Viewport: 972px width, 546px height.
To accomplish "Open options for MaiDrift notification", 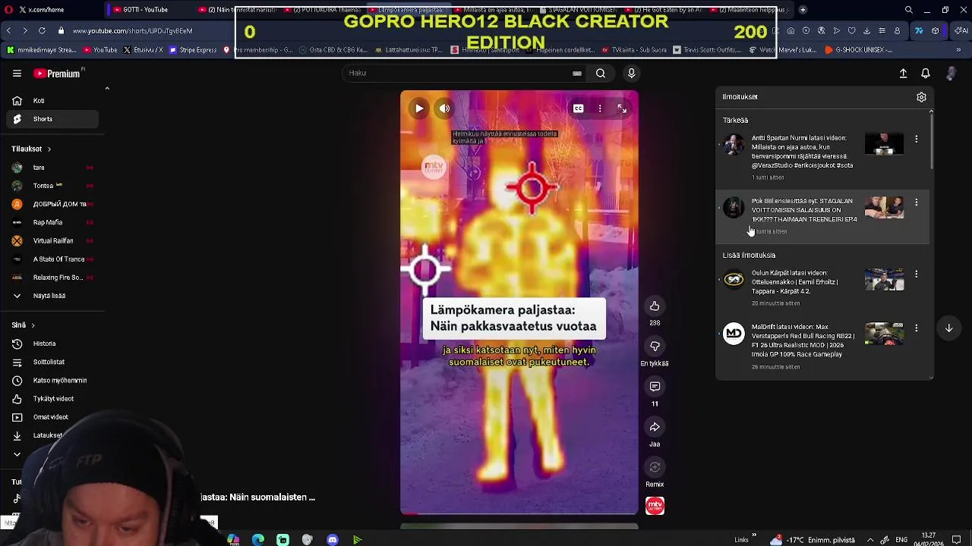I will click(916, 328).
